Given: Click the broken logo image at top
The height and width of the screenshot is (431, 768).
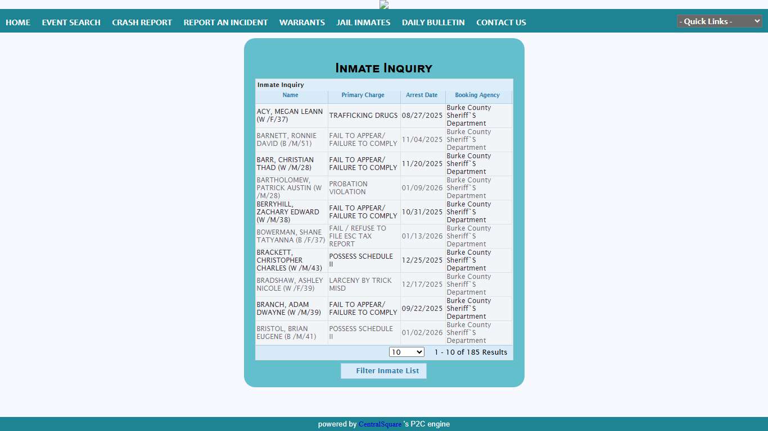Looking at the screenshot, I should coord(384,4).
